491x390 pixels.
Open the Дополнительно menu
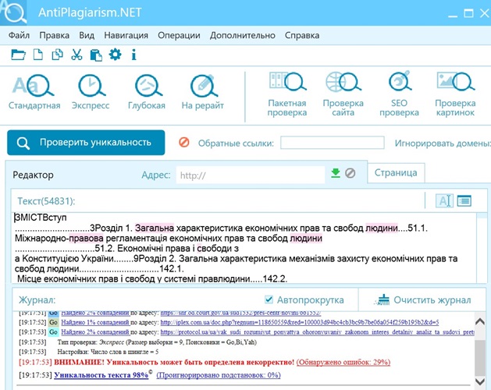pyautogui.click(x=242, y=35)
